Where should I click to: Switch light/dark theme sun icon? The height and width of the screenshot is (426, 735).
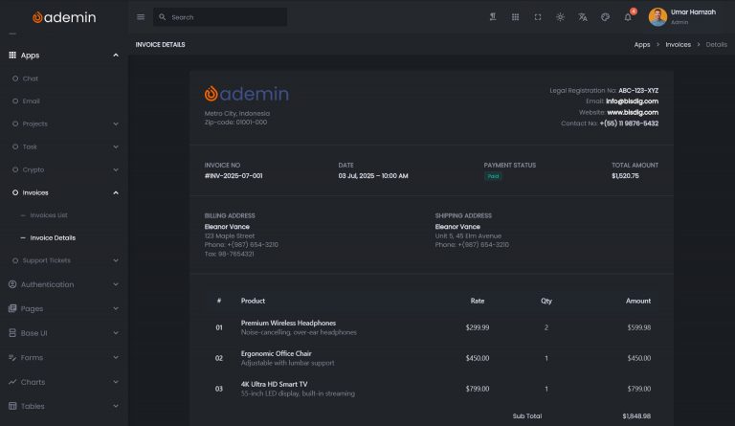pos(560,17)
